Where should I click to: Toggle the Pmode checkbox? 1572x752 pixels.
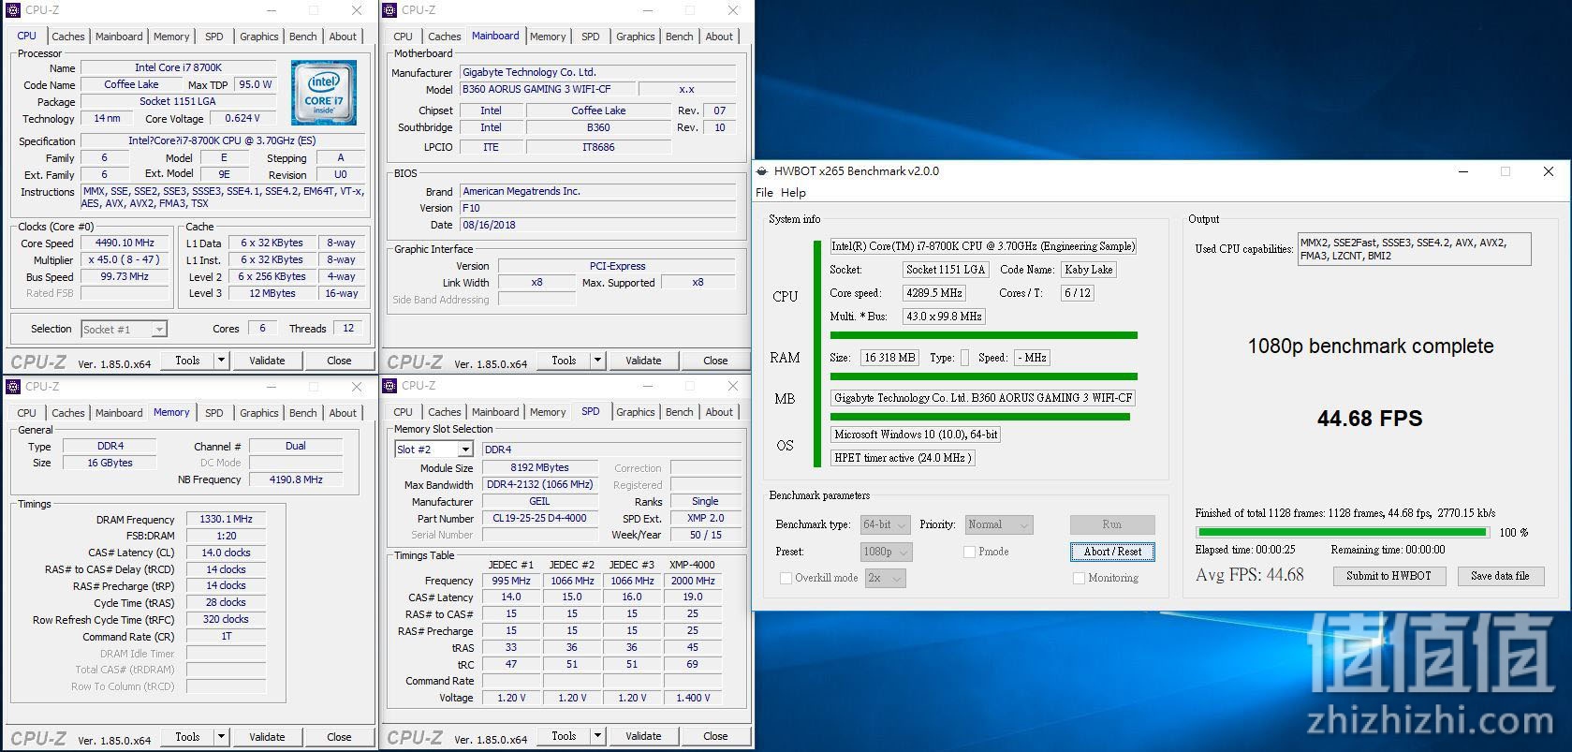coord(969,553)
